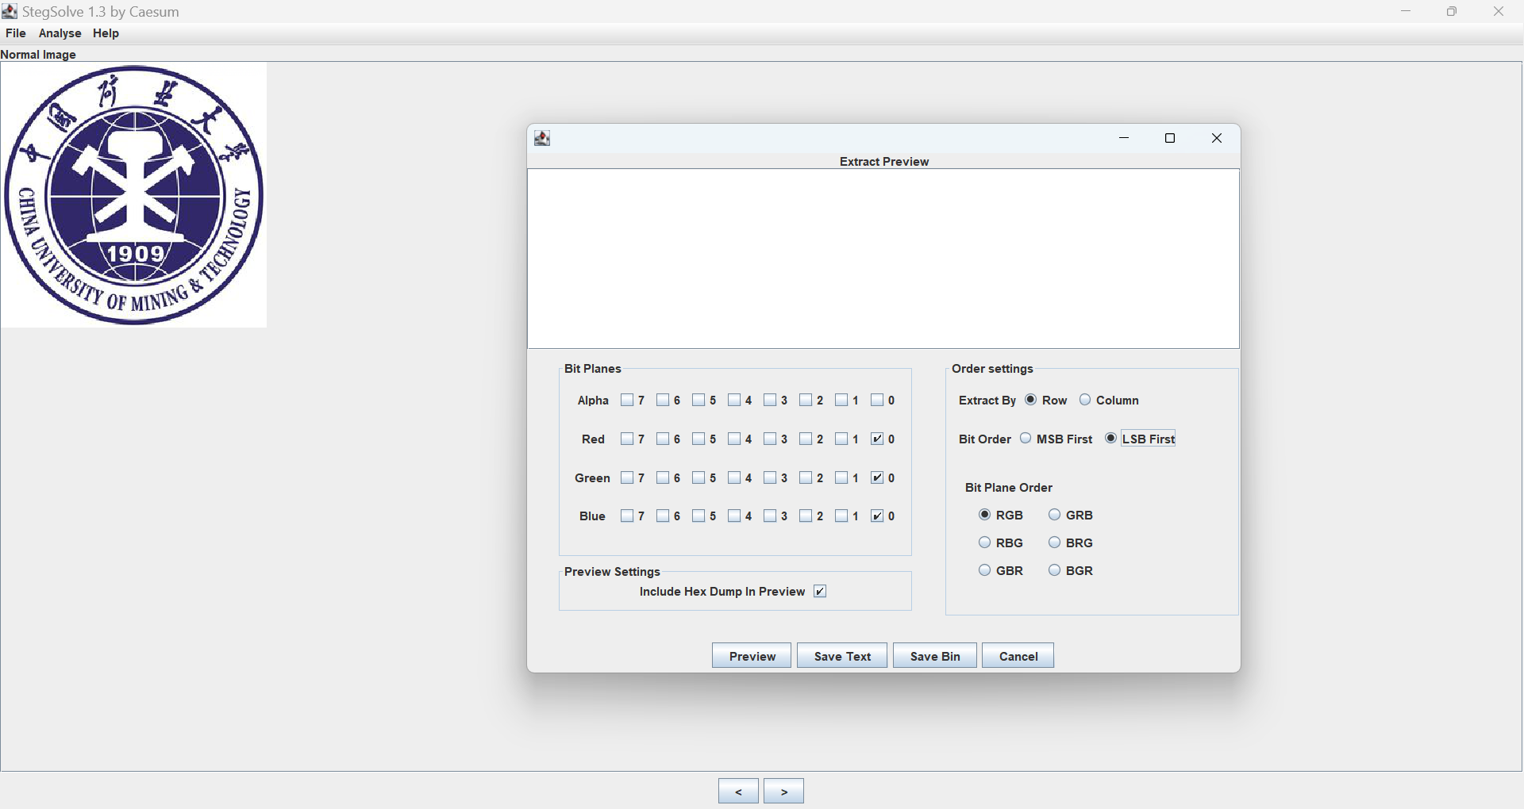This screenshot has width=1524, height=809.
Task: Tick Green bit plane 5
Action: (x=698, y=477)
